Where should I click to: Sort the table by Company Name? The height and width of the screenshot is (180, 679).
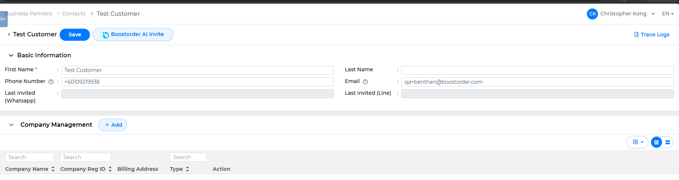pyautogui.click(x=53, y=169)
